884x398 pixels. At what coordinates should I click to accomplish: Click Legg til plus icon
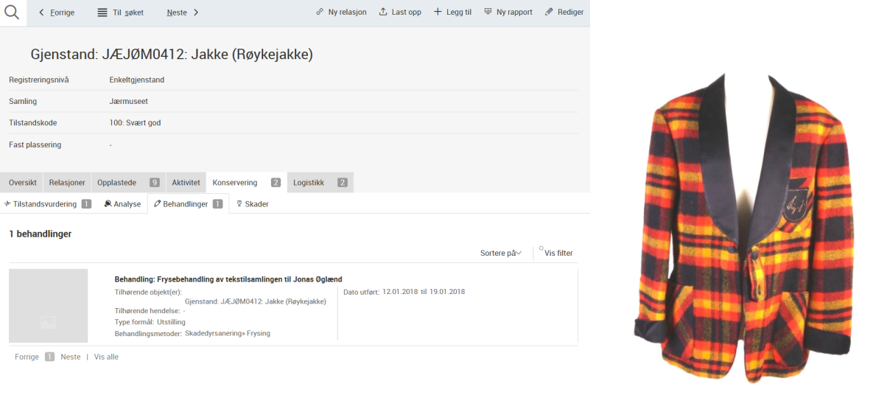[438, 13]
